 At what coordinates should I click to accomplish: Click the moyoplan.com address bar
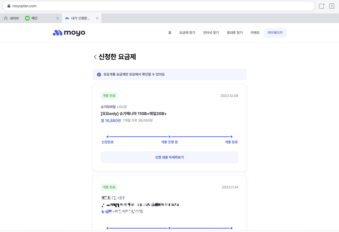159,6
